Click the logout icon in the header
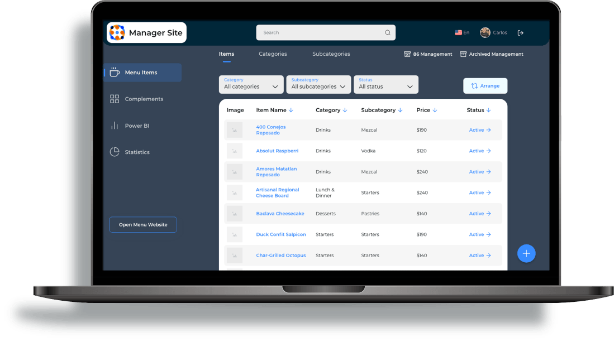This screenshot has width=614, height=342. coord(521,32)
